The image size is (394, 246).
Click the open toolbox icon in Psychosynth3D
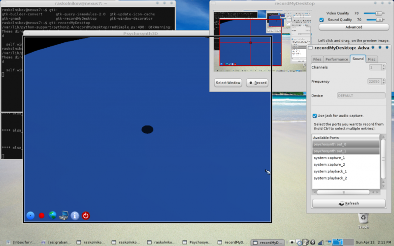(64, 215)
